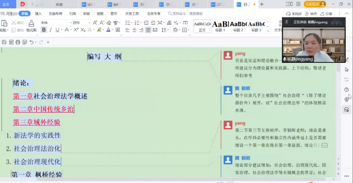Toggle Italic formatting button

pos(51,30)
